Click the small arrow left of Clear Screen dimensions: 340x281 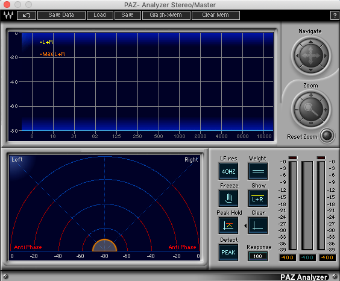[245, 226]
